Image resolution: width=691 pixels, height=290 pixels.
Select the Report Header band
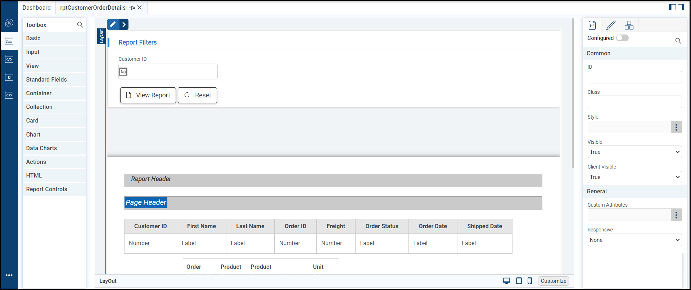[x=333, y=180]
